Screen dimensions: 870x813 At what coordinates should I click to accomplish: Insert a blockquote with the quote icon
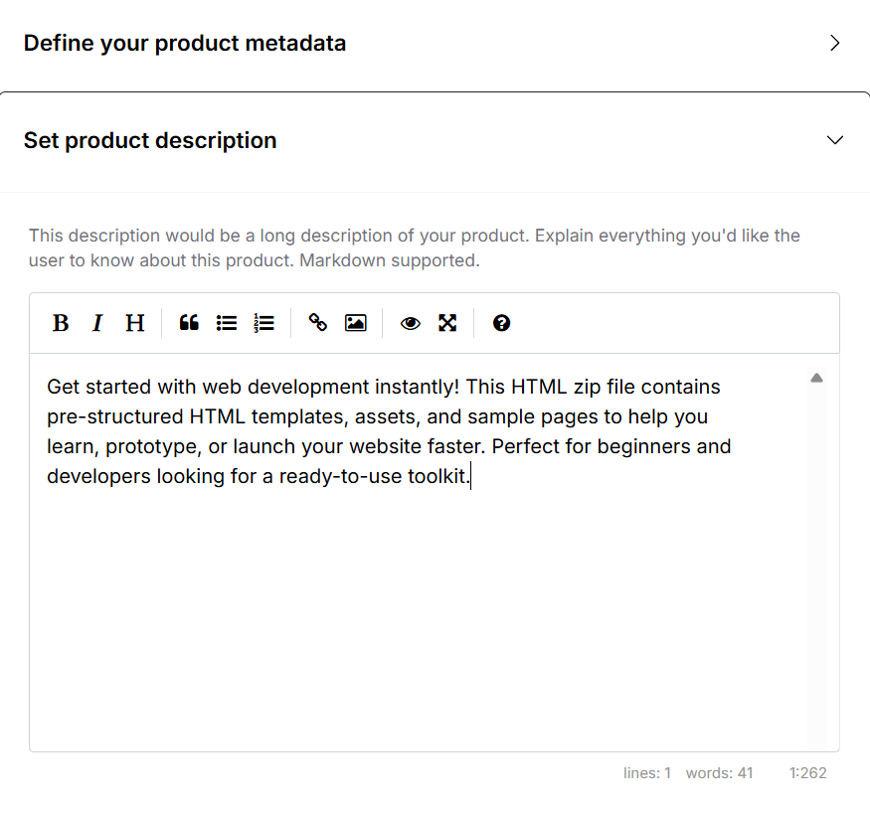189,323
